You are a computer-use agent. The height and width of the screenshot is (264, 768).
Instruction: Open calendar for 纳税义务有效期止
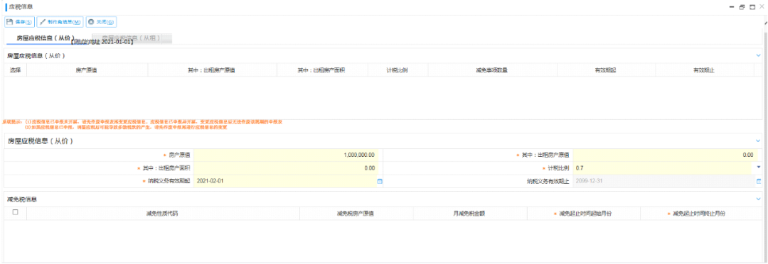[x=759, y=181]
